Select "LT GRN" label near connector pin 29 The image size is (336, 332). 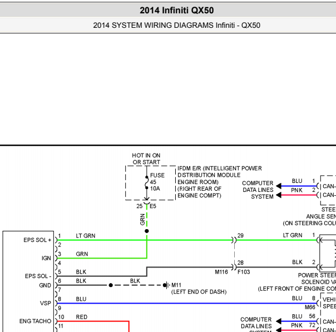pos(293,235)
